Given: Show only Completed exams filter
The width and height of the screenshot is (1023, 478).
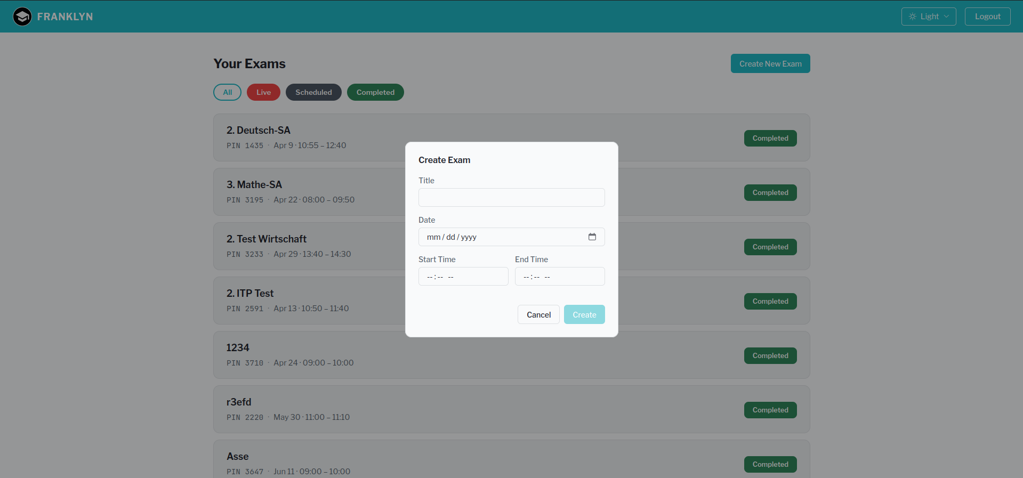Looking at the screenshot, I should click(x=375, y=92).
